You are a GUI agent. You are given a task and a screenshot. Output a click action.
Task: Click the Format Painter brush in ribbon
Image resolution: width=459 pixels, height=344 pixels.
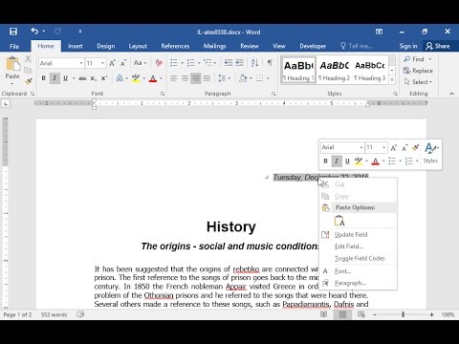click(x=29, y=81)
